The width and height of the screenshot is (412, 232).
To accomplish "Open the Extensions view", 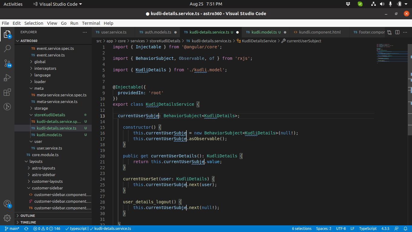I will pos(7,92).
